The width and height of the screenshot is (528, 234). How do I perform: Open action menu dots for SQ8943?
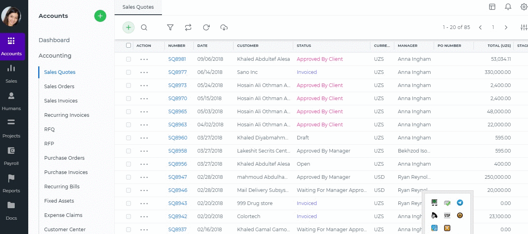tap(144, 203)
